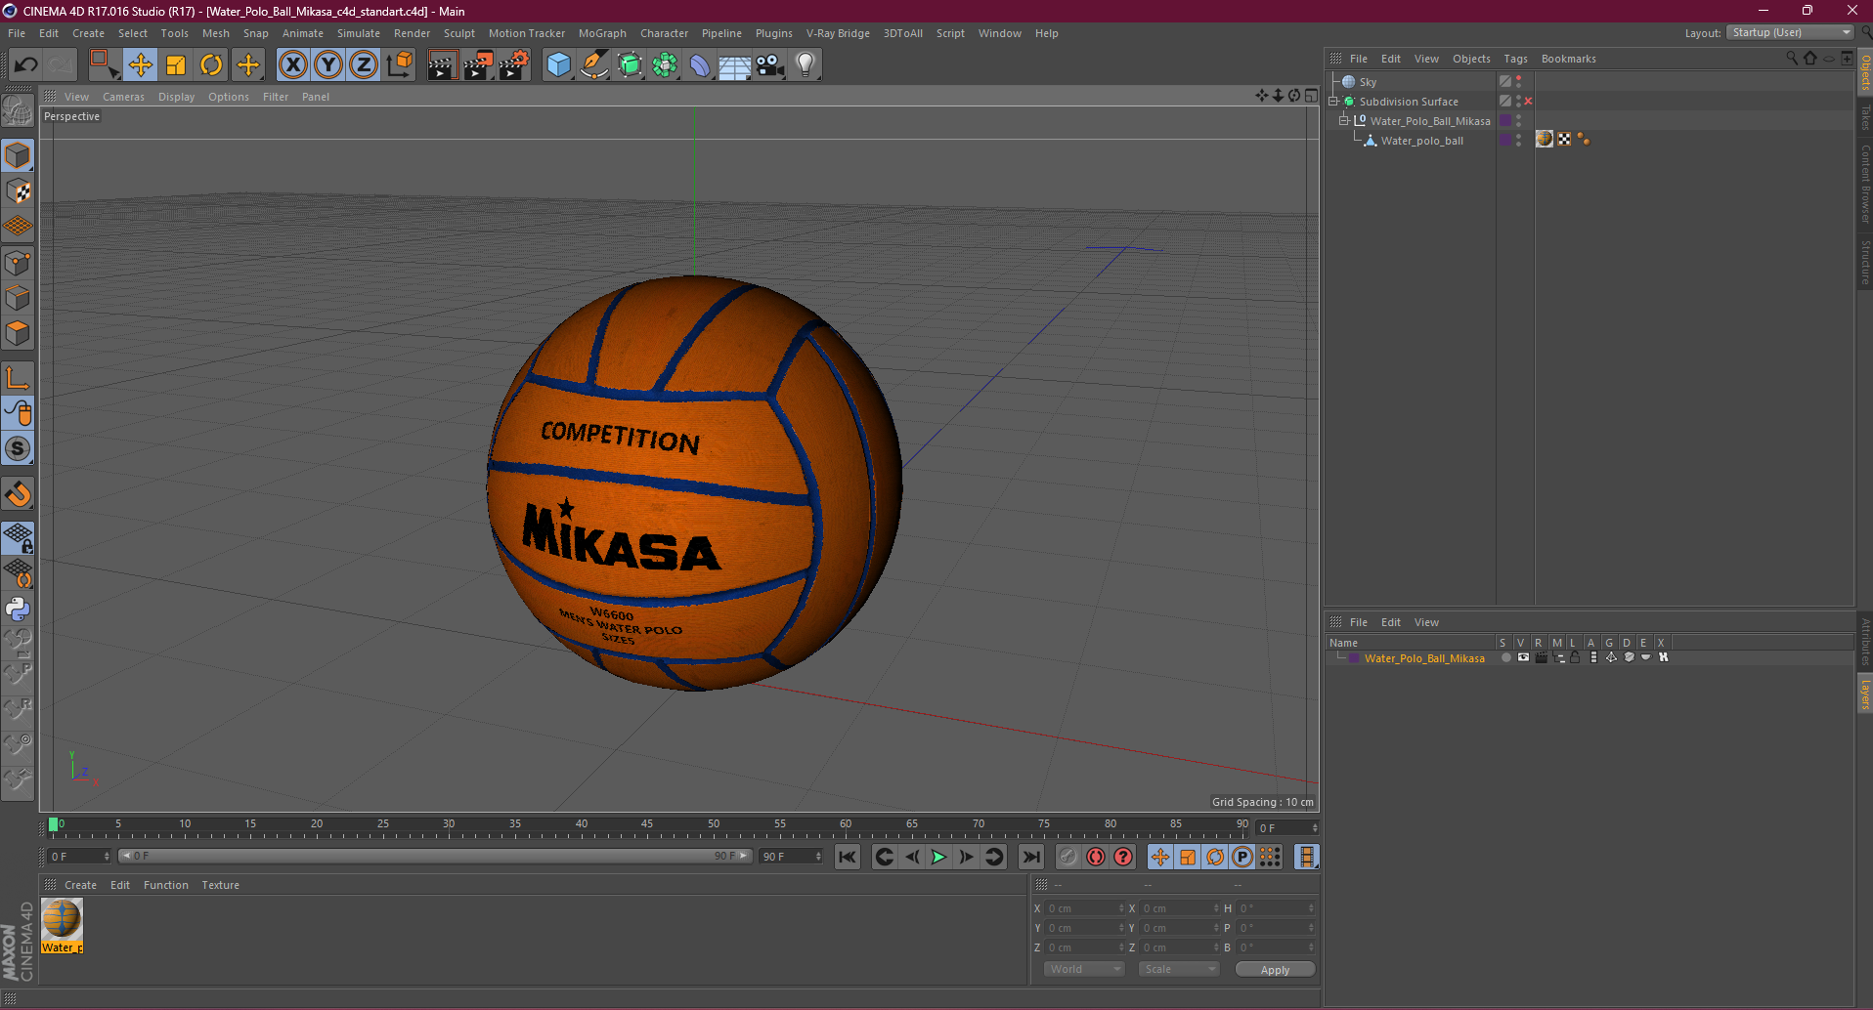Open the MoGraph menu
The width and height of the screenshot is (1873, 1010).
click(602, 33)
